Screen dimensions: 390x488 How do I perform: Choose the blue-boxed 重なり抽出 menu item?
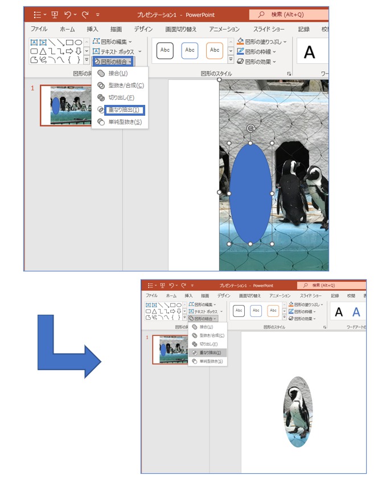tap(124, 110)
